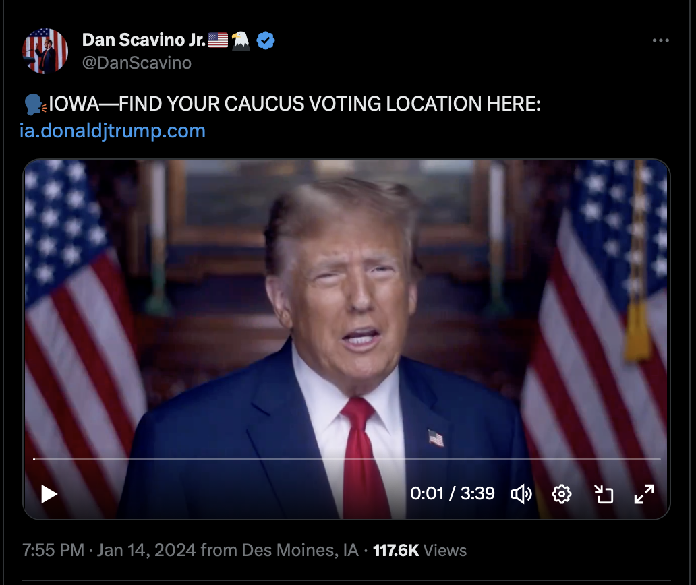The image size is (696, 585).
Task: Click the blue verified badge
Action: click(266, 40)
